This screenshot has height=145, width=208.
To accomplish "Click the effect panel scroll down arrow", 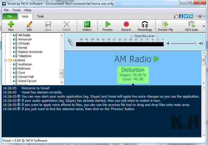I will tap(204, 83).
